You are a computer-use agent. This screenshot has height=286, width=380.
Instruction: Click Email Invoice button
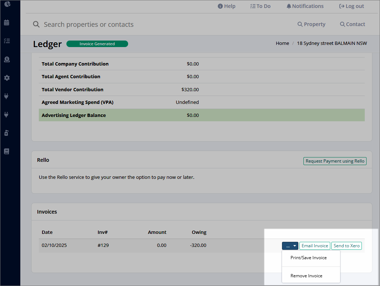[x=315, y=246]
